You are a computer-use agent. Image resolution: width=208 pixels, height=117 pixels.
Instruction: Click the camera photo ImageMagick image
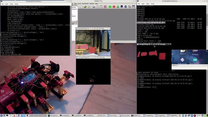click(93, 43)
